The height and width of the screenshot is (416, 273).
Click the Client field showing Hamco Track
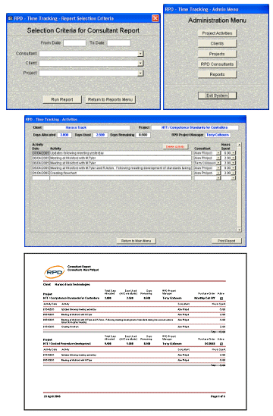coord(86,127)
